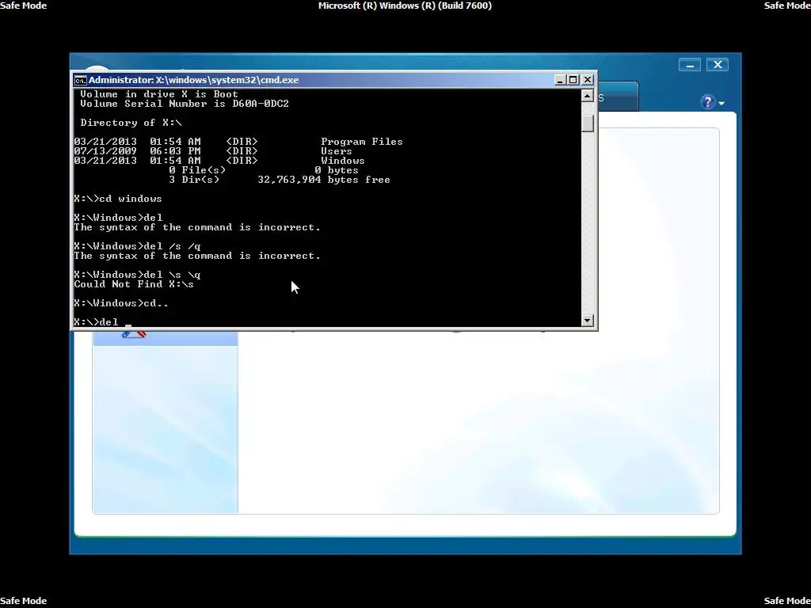Click the cmd.exe title bar text
Image resolution: width=811 pixels, height=608 pixels.
tap(193, 80)
